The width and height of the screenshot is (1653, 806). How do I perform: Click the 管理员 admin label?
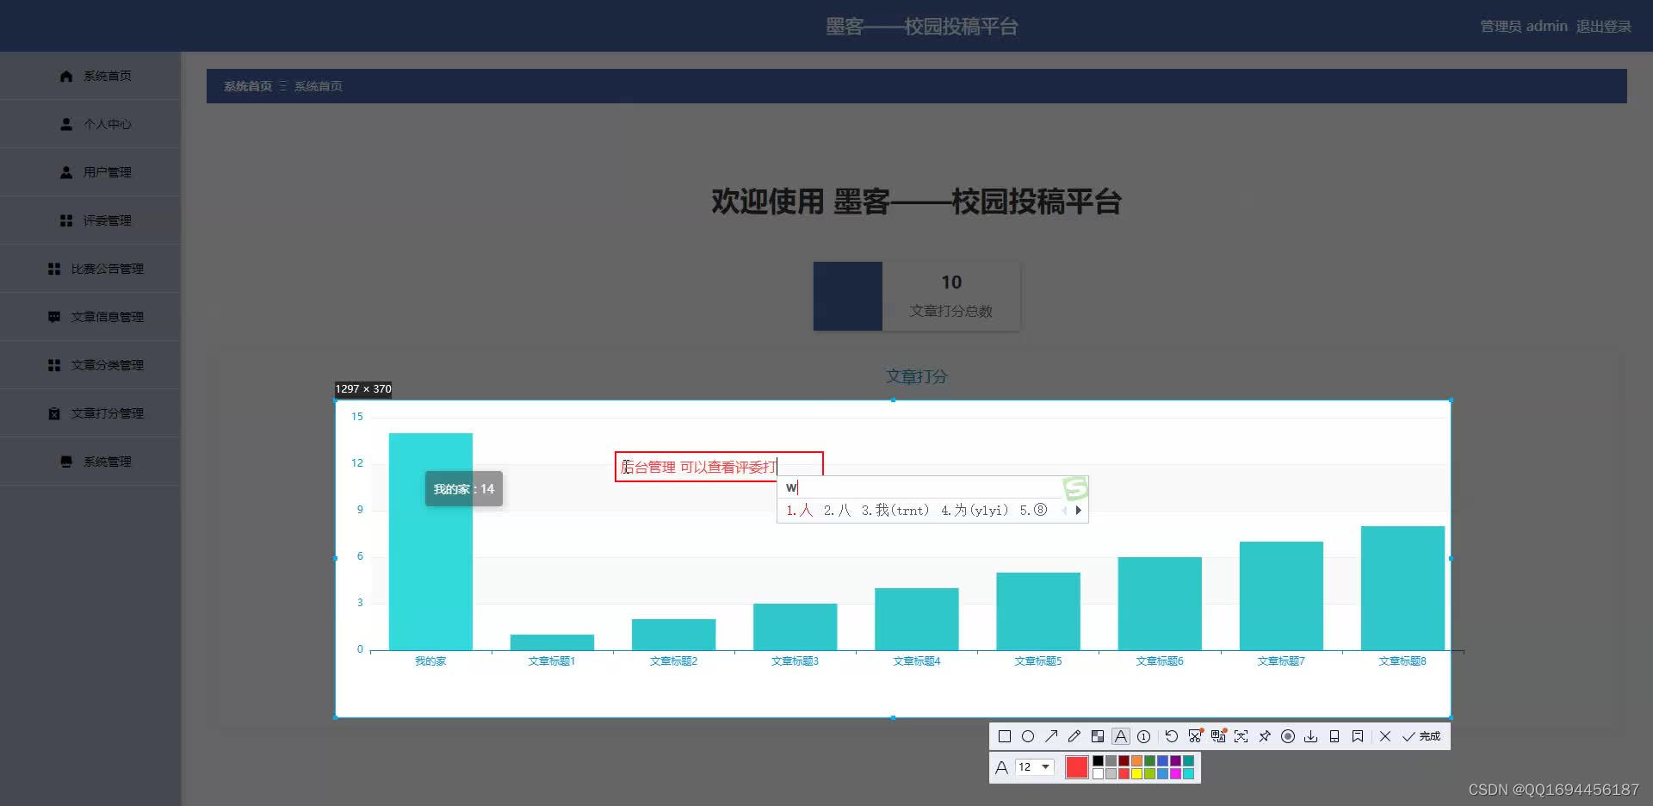(x=1524, y=27)
